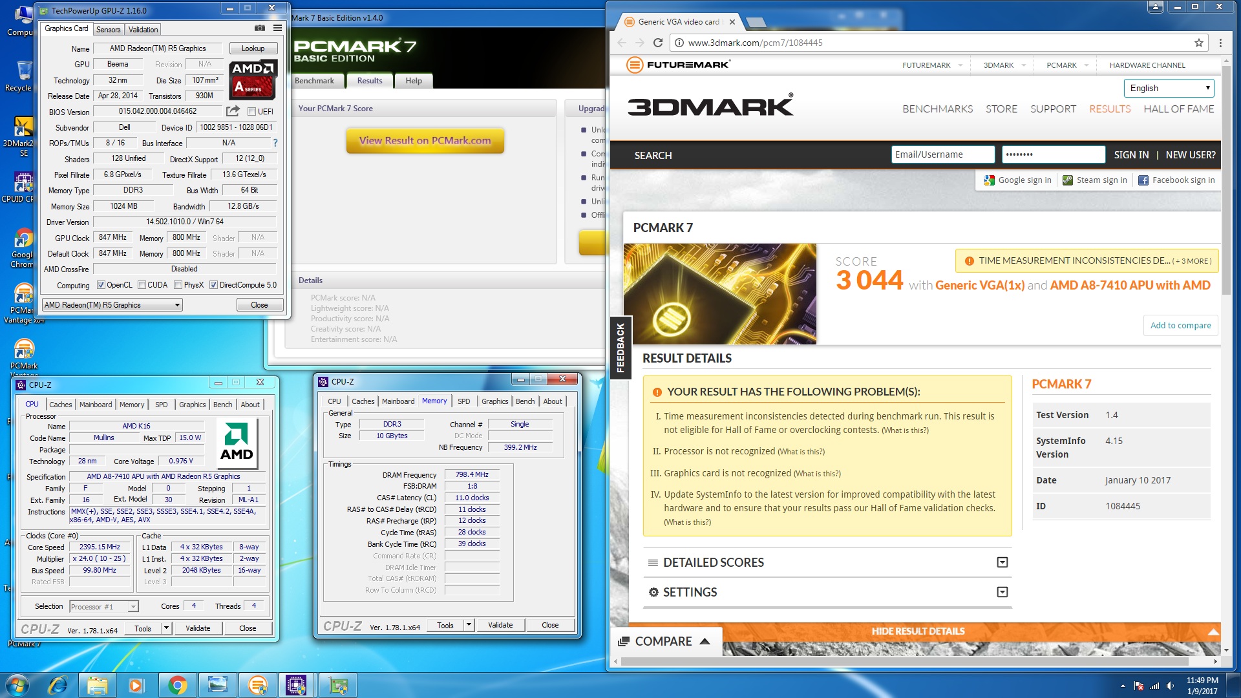The image size is (1241, 698).
Task: Click the Feedback side tab
Action: point(620,348)
